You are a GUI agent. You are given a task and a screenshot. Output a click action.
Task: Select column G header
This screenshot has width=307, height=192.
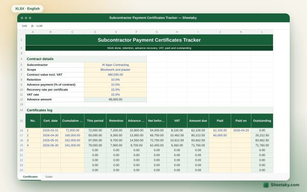(x=157, y=32)
